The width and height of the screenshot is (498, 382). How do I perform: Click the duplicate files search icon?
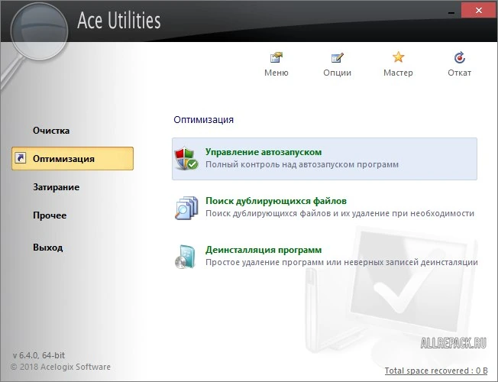pos(186,208)
